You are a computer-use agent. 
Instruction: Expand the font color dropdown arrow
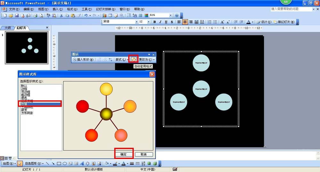253,22
